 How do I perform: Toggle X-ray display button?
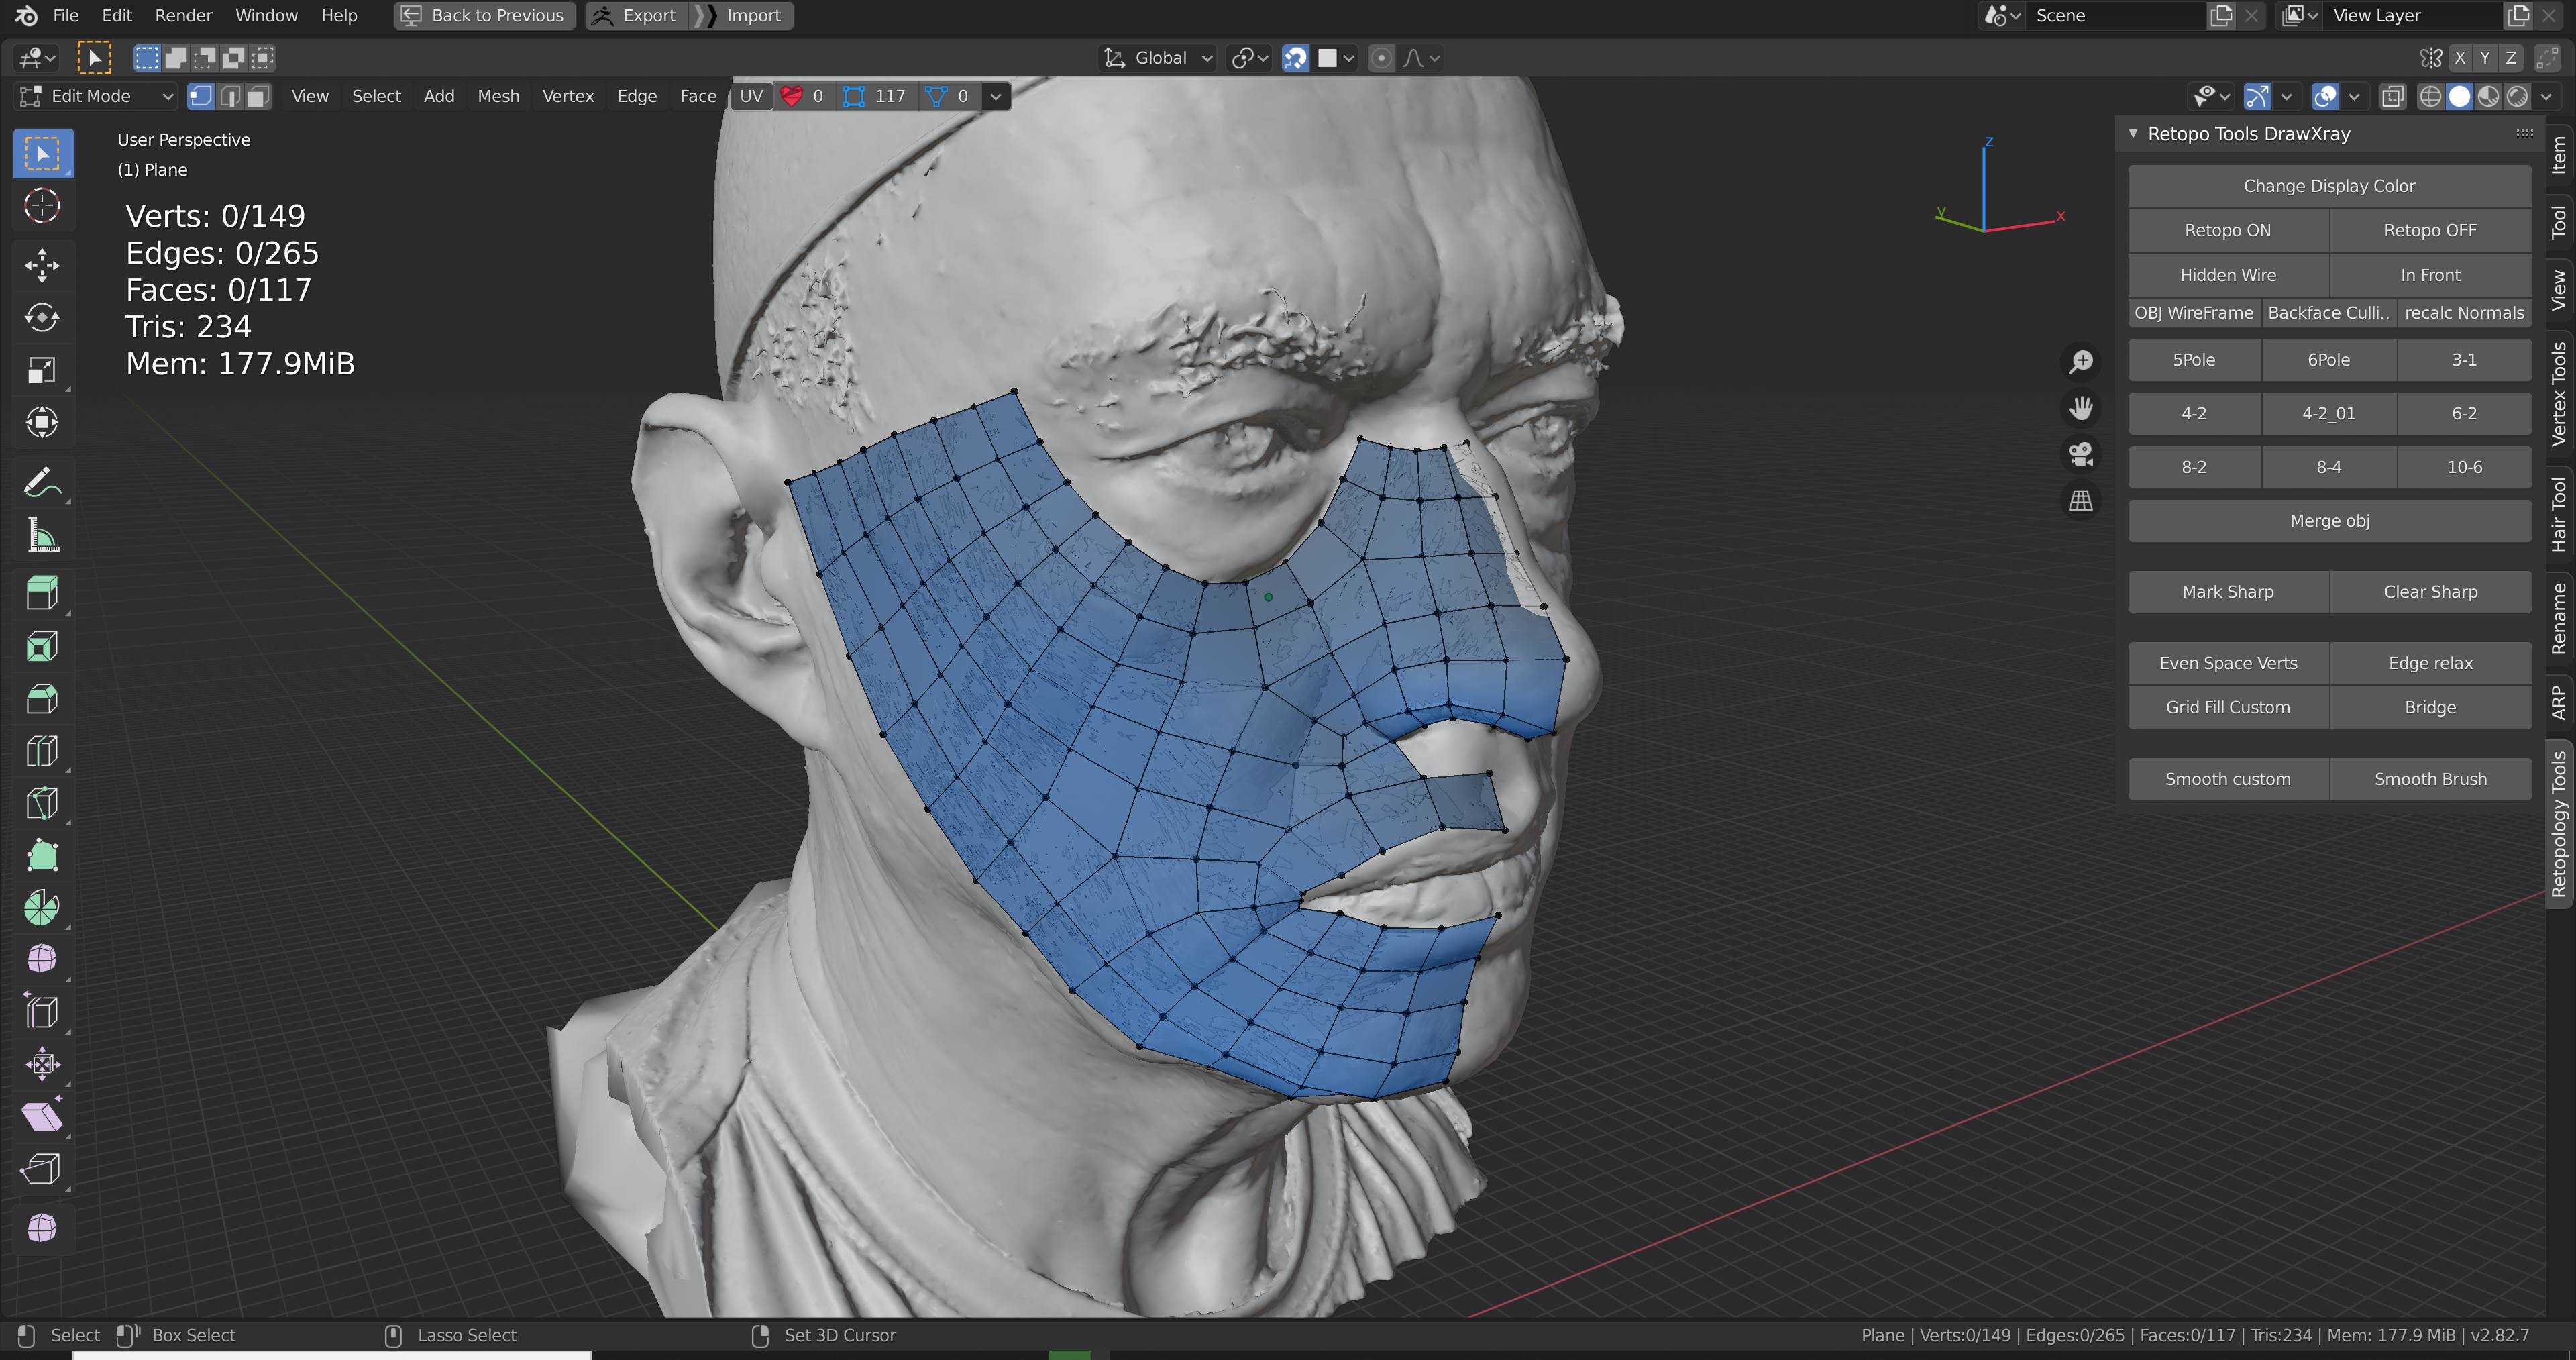[x=2393, y=96]
